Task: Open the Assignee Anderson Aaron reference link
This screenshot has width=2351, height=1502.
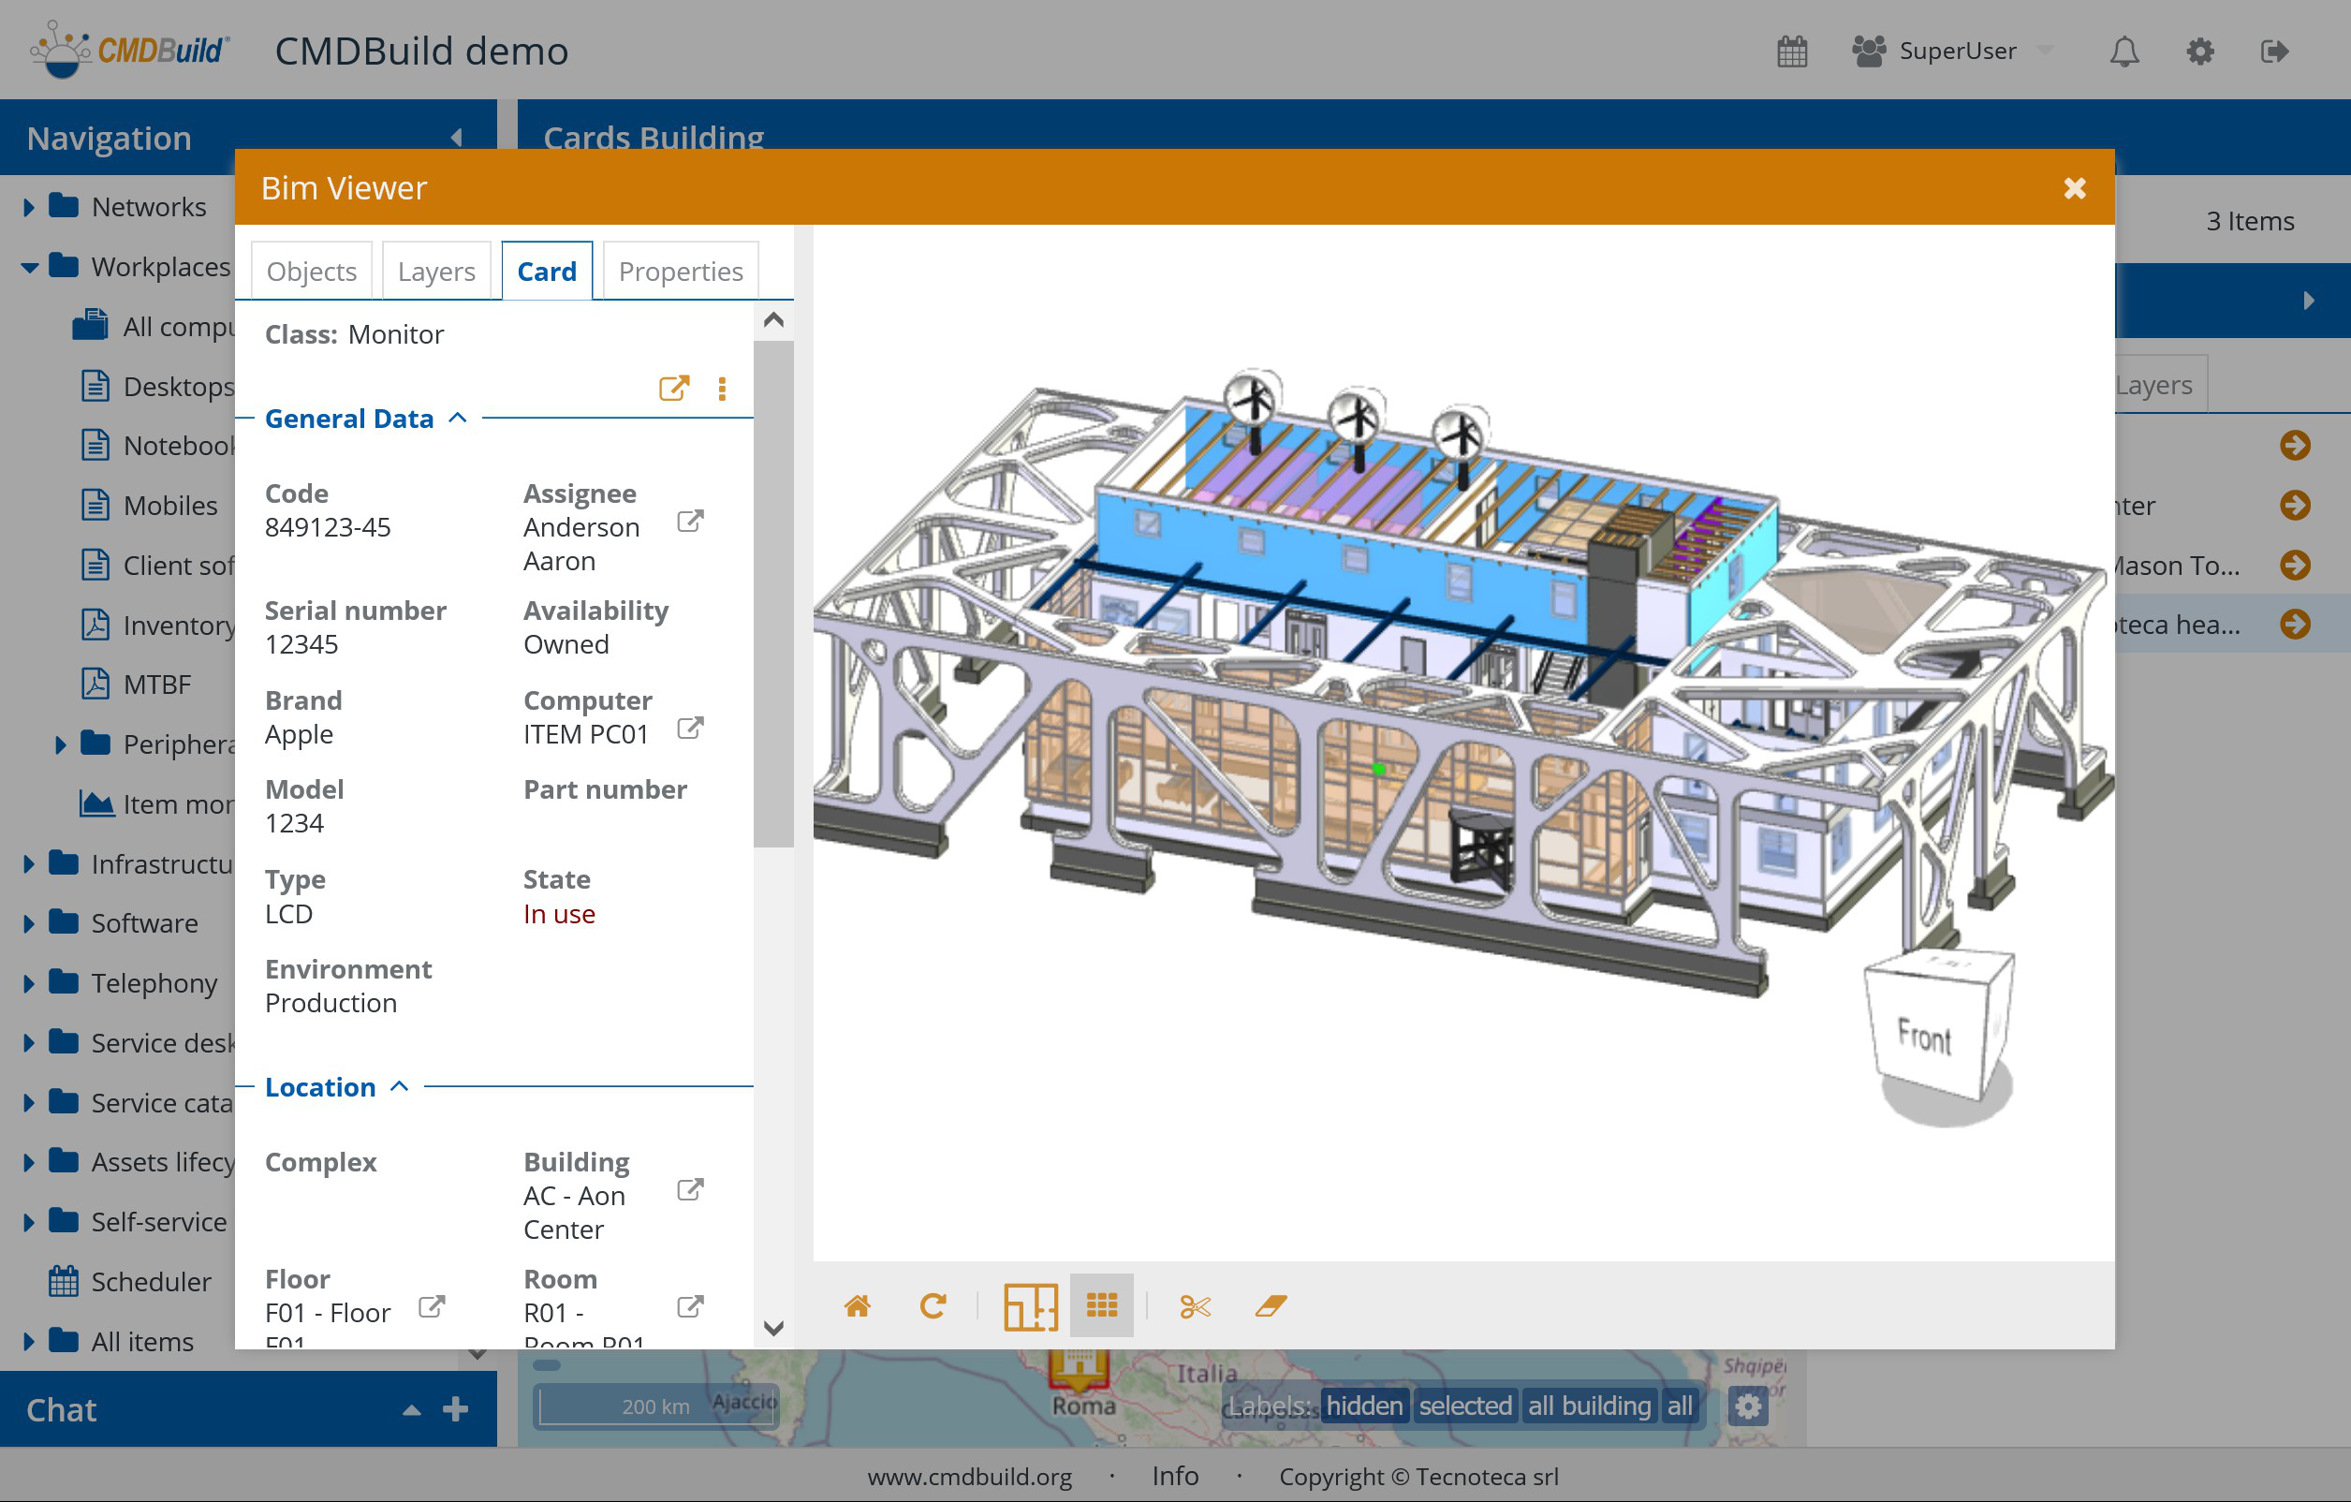Action: (x=690, y=522)
